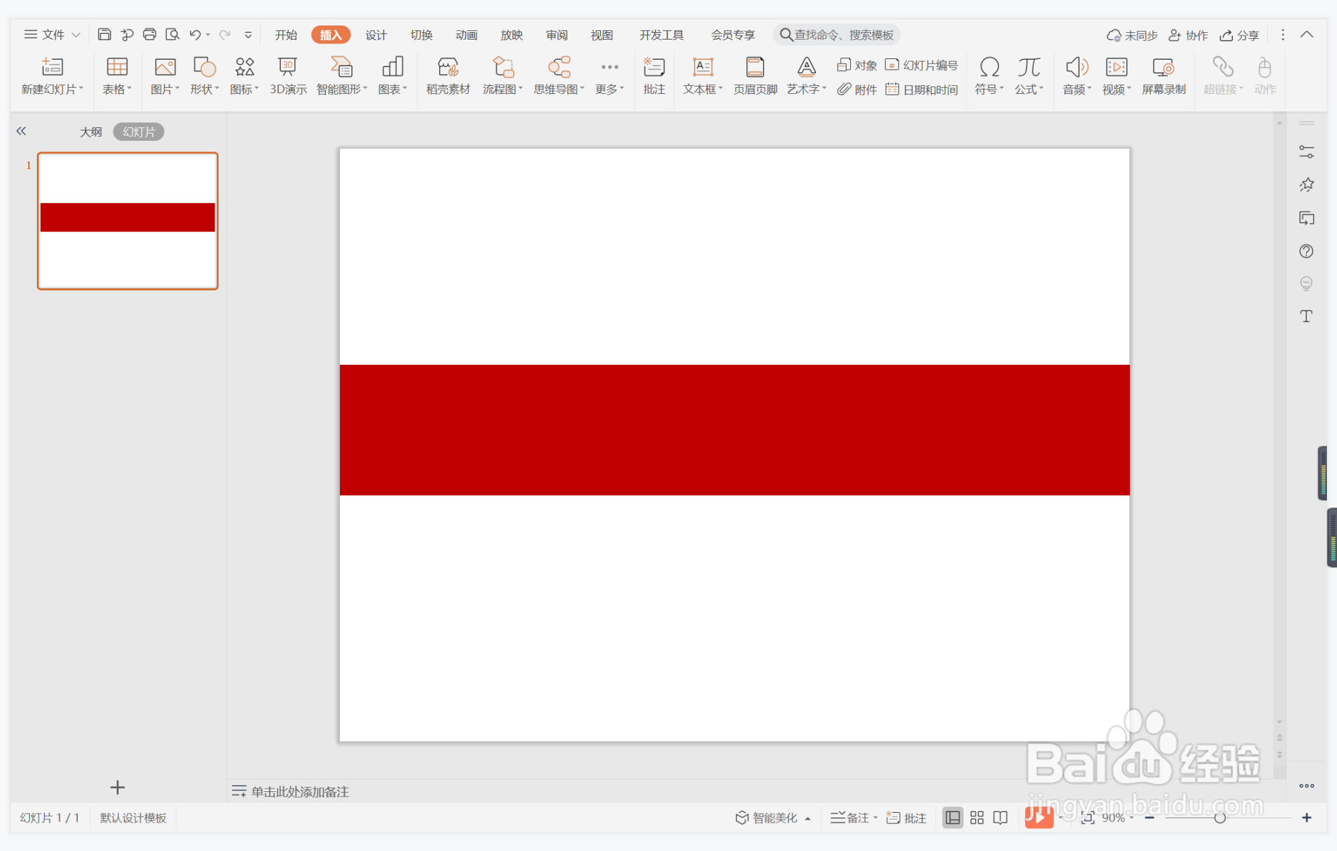This screenshot has height=851, width=1337.
Task: Click the WordArt icon
Action: [x=806, y=74]
